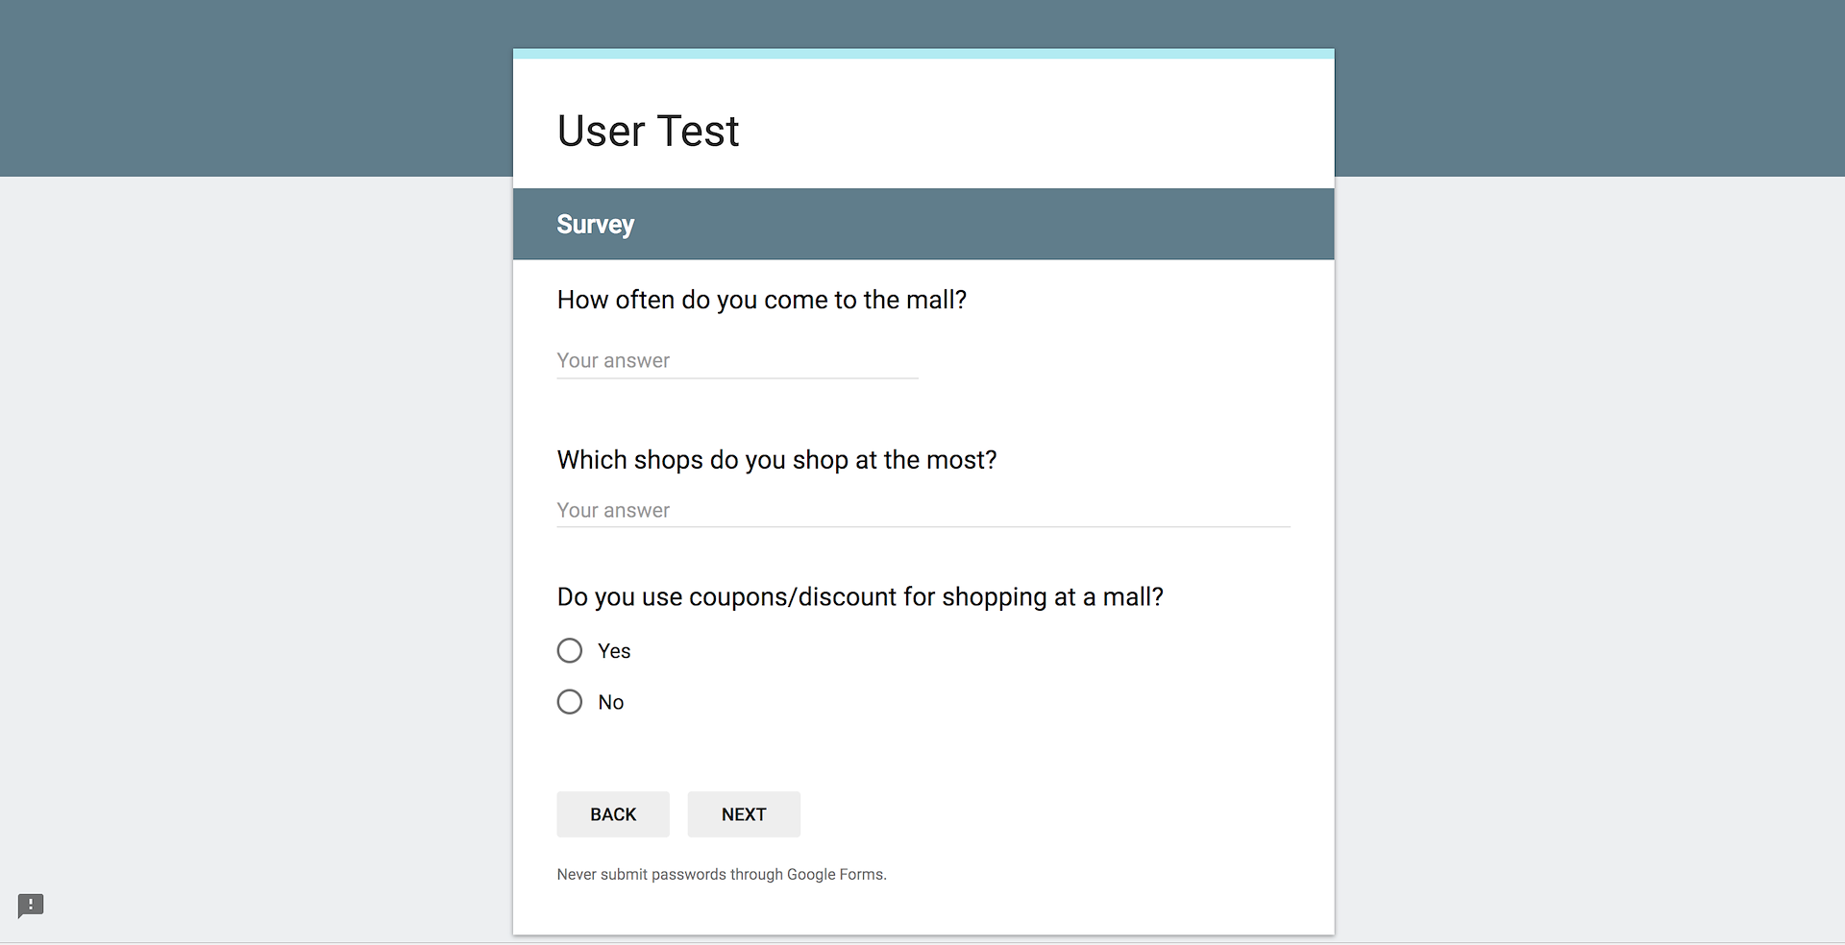
Task: Click the slate-blue Survey section bar
Action: (961, 225)
